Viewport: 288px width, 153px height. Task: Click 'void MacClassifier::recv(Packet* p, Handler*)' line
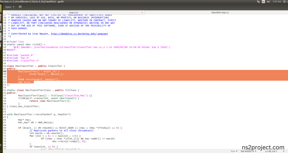coord(39,114)
